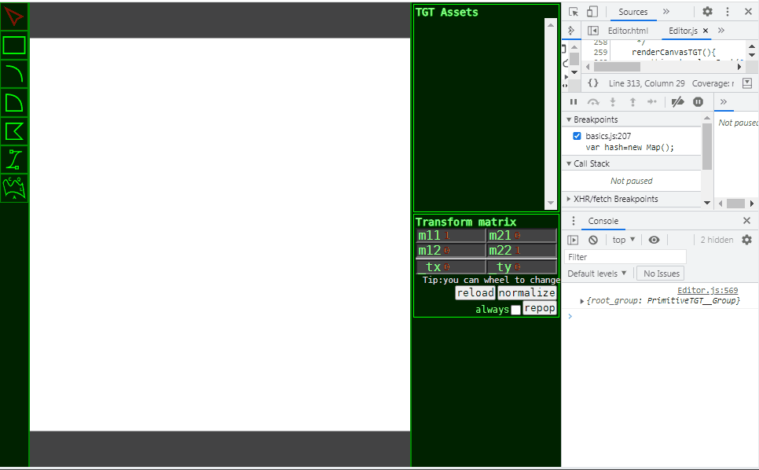759x470 pixels.
Task: Select the rectangle drawing tool
Action: pos(14,46)
